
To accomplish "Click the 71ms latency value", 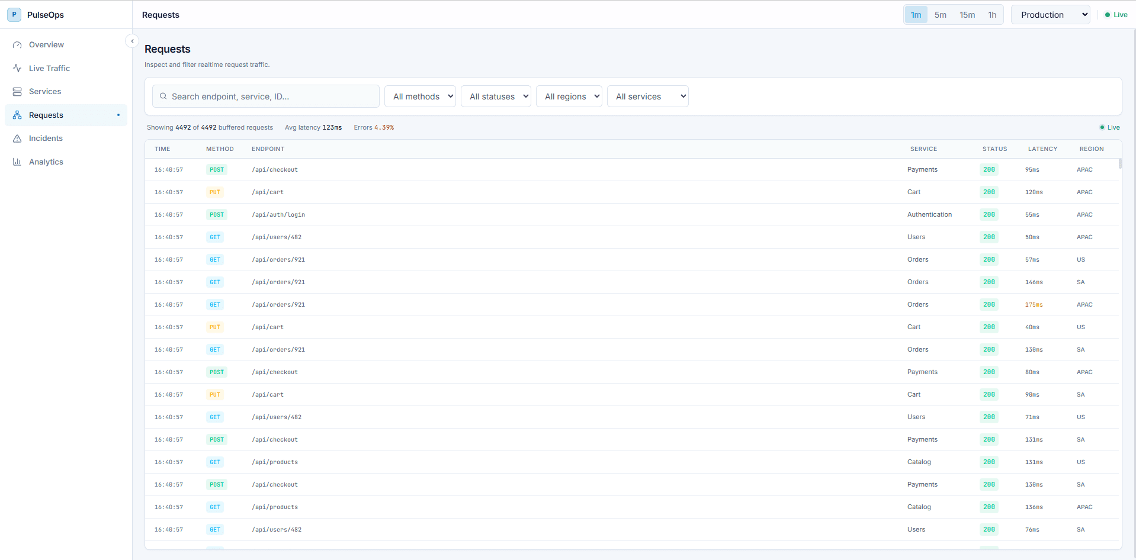I will click(1032, 417).
